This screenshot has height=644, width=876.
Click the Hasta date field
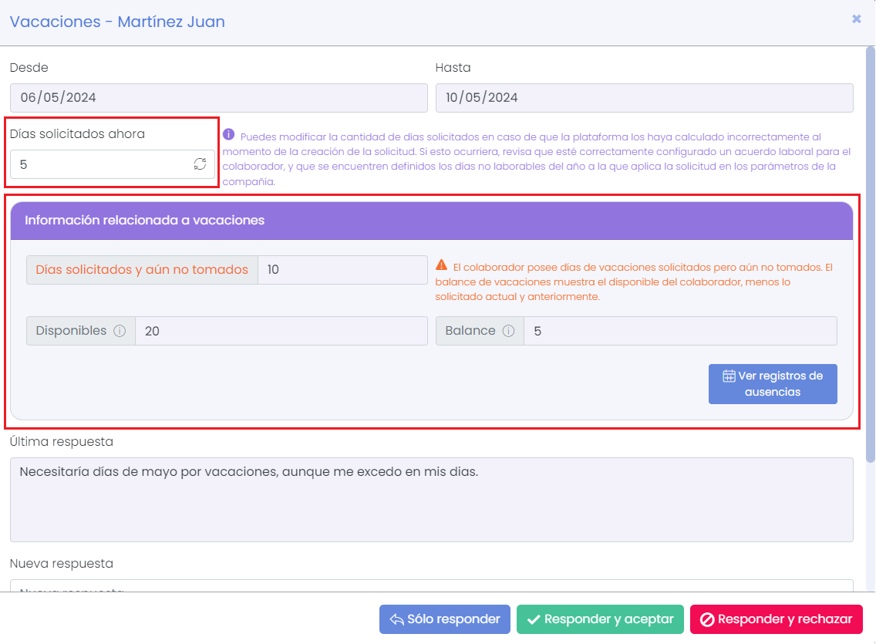tap(644, 98)
